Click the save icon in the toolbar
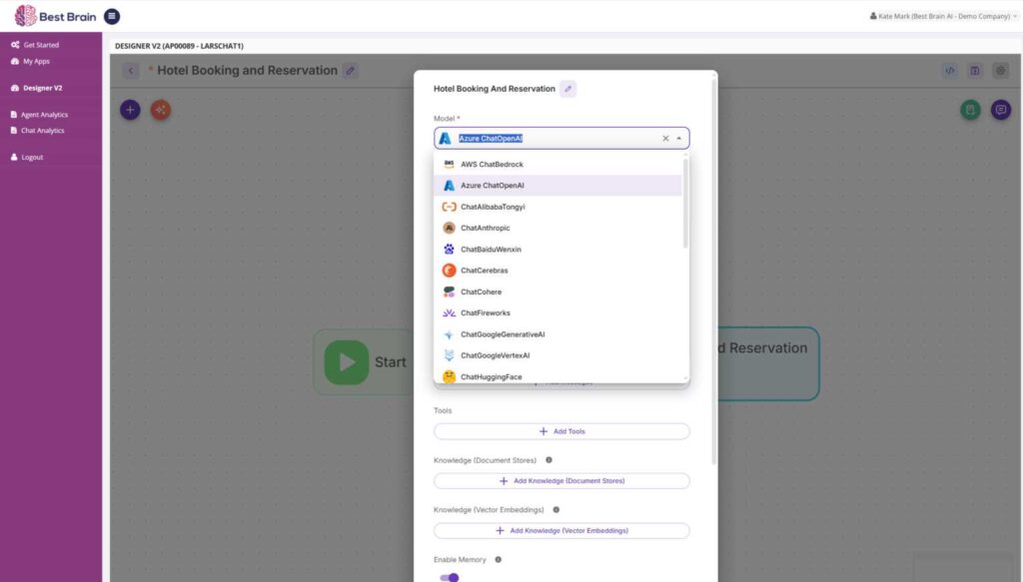Screen dimensions: 1023x582 975,71
